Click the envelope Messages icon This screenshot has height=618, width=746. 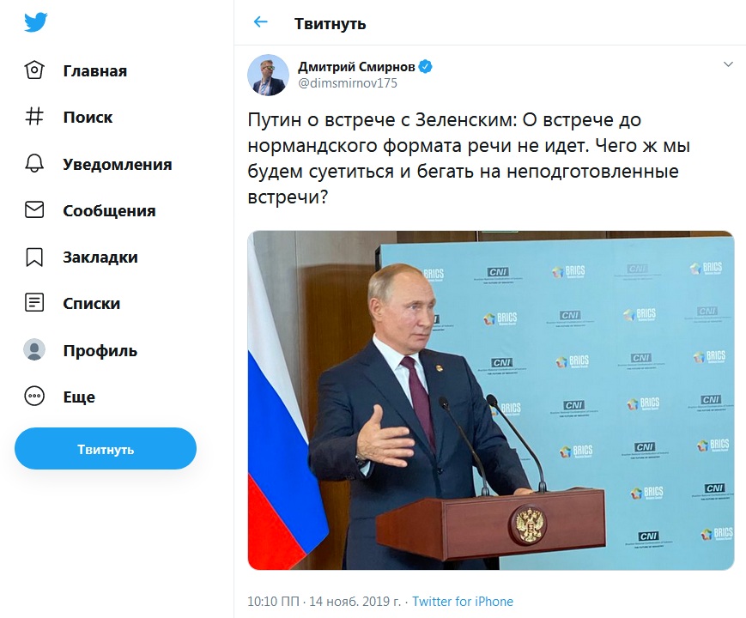tap(34, 210)
